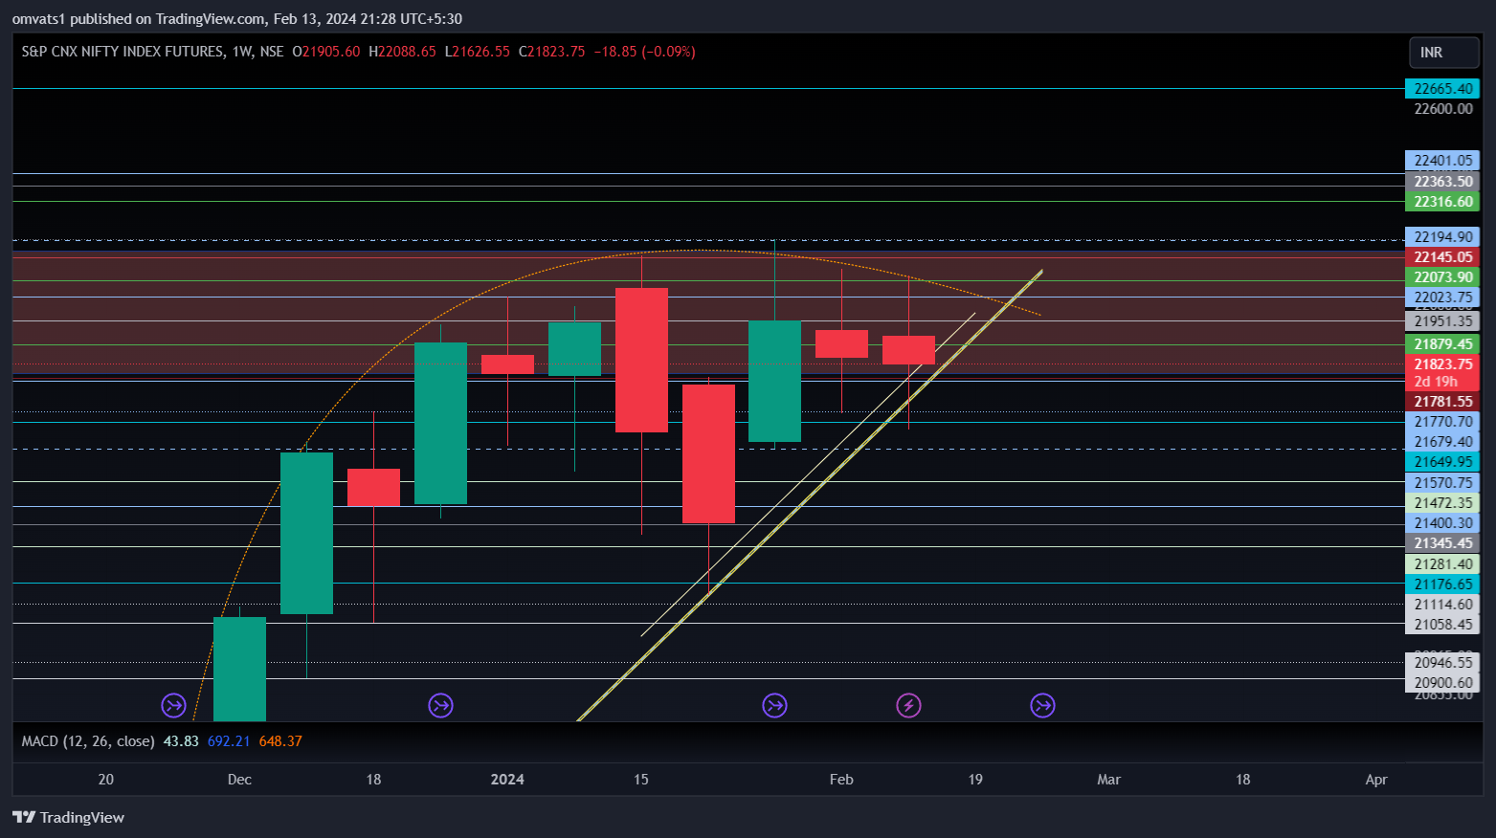Click the 2024 label on the time axis
1496x838 pixels.
pos(507,780)
